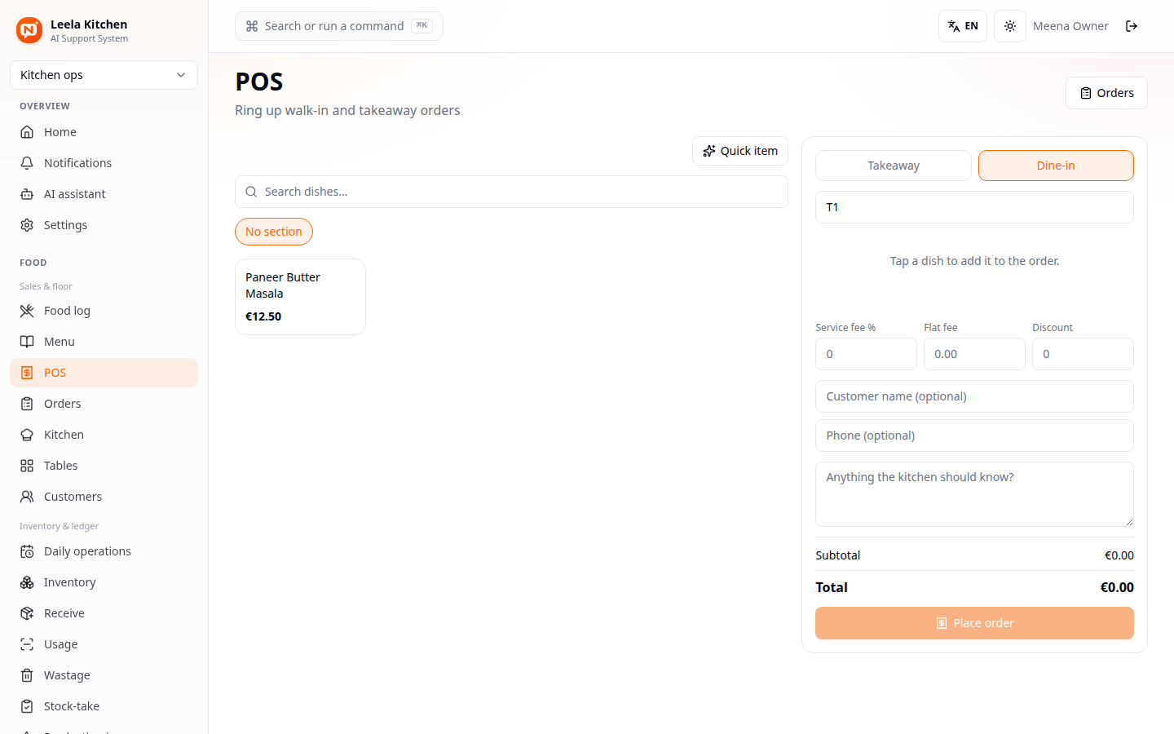This screenshot has width=1174, height=734.
Task: Expand the Kitchen ops workspace dropdown
Action: point(104,75)
